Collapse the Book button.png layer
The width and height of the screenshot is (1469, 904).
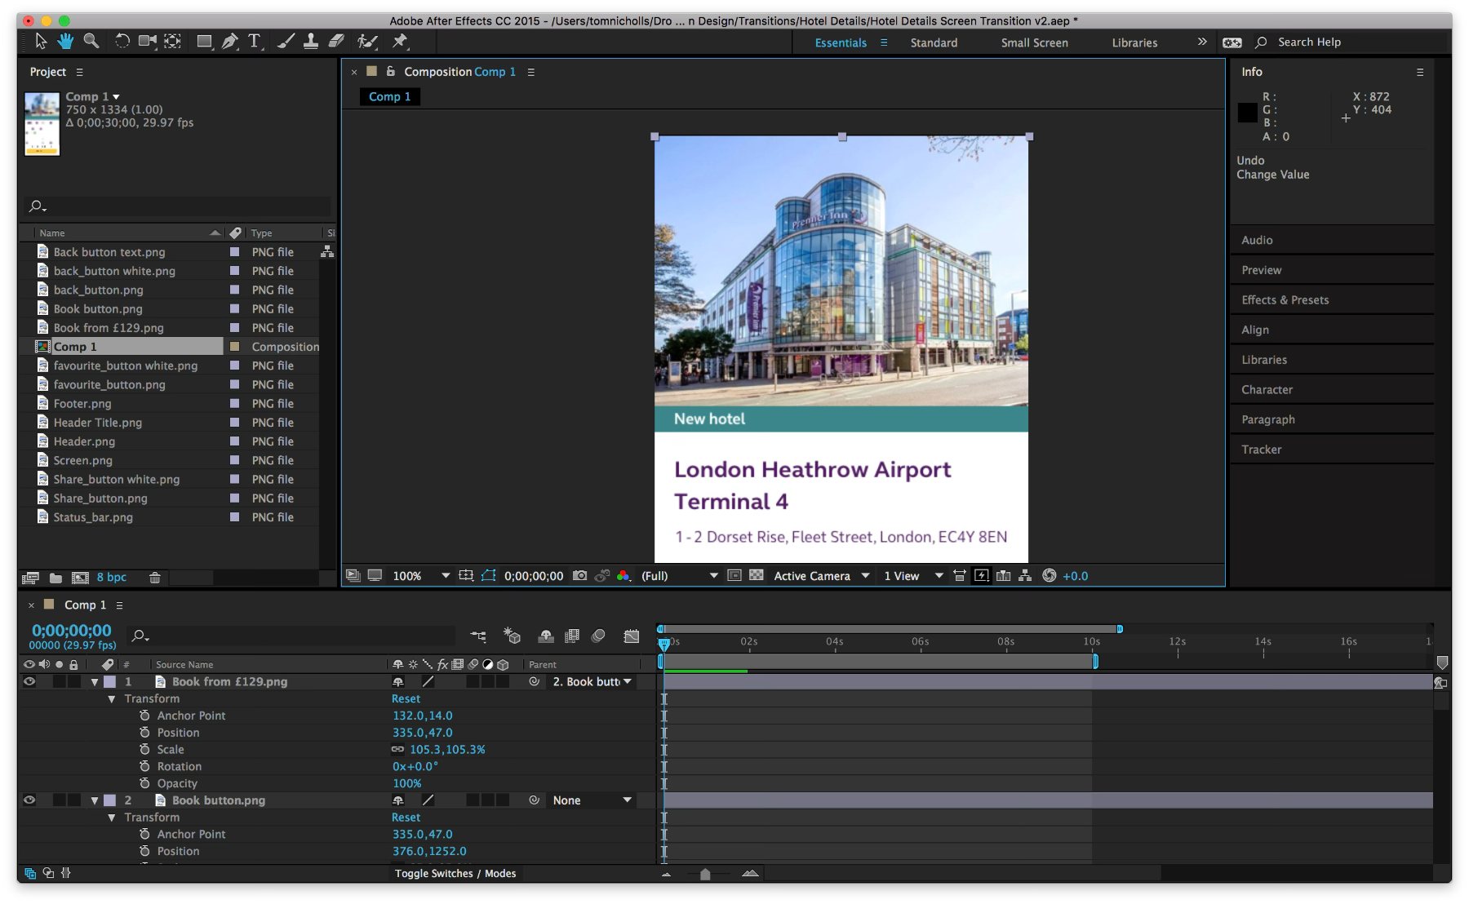(x=95, y=801)
